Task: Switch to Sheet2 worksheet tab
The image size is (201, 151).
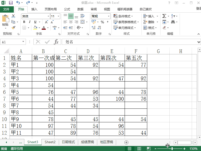Action: pyautogui.click(x=50, y=142)
